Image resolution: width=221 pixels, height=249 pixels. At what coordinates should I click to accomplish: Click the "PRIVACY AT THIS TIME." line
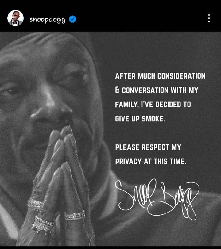point(151,161)
